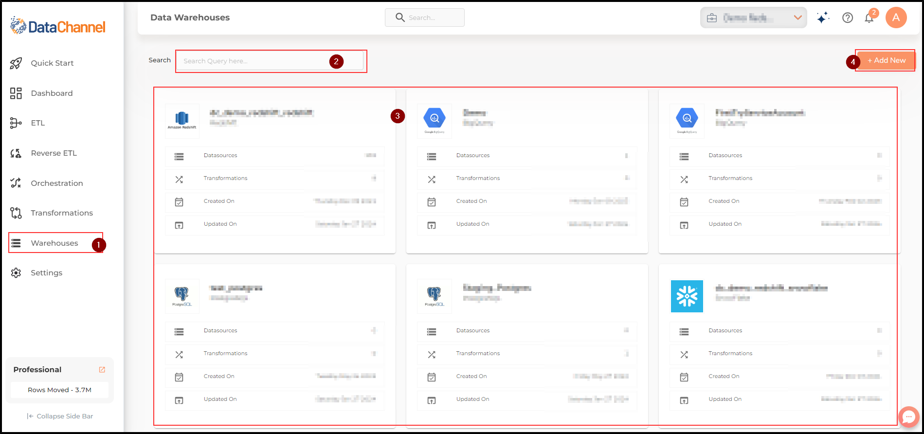
Task: Open the second PostgreSQL warehouse logo
Action: click(x=435, y=296)
